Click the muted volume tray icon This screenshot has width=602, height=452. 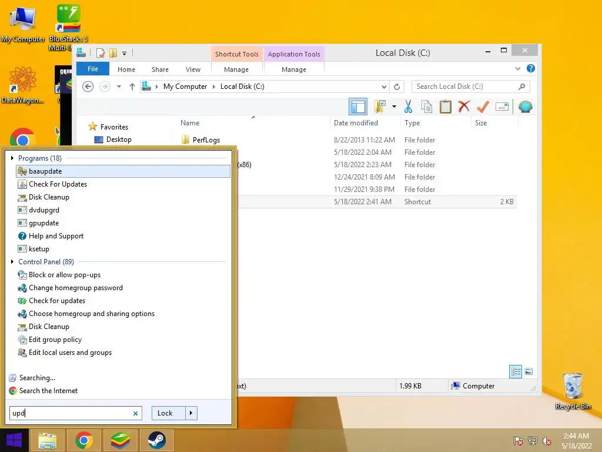coord(546,441)
